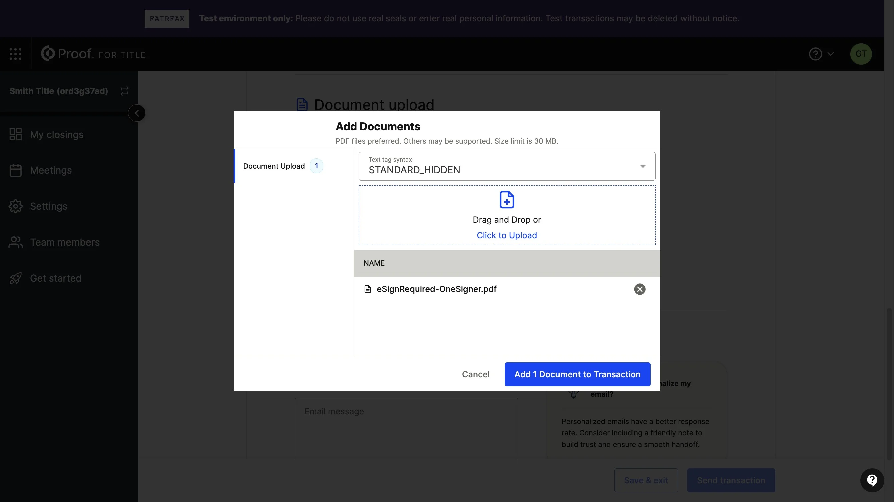This screenshot has height=502, width=894.
Task: Click the NAME column header
Action: tap(374, 263)
